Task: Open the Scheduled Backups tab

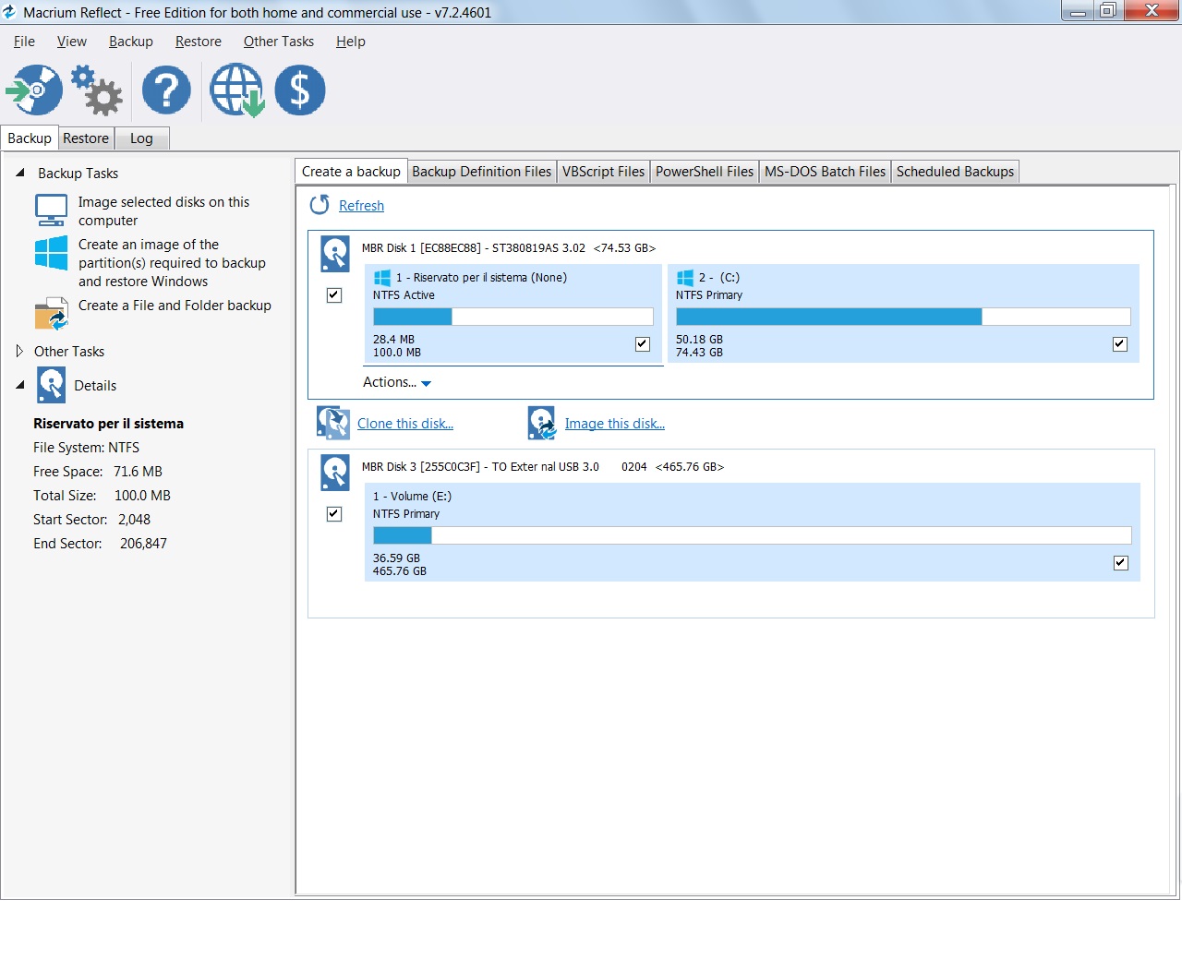Action: tap(955, 172)
